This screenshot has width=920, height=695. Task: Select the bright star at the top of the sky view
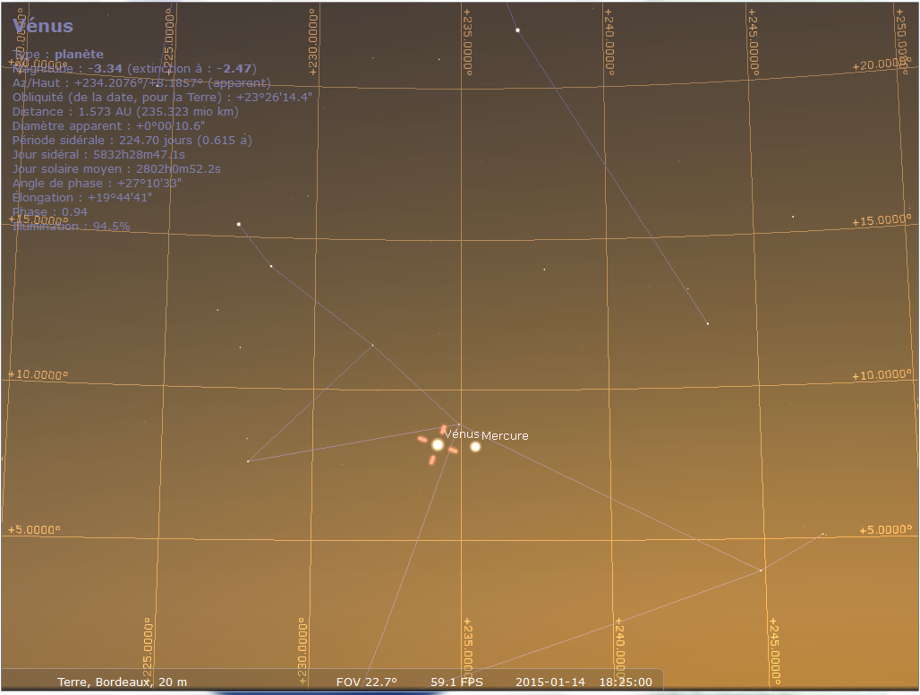pos(517,30)
